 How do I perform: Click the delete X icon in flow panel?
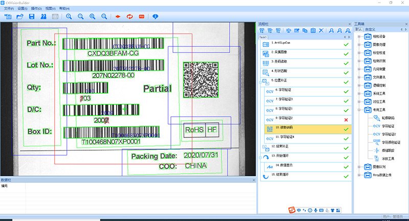tap(321, 31)
